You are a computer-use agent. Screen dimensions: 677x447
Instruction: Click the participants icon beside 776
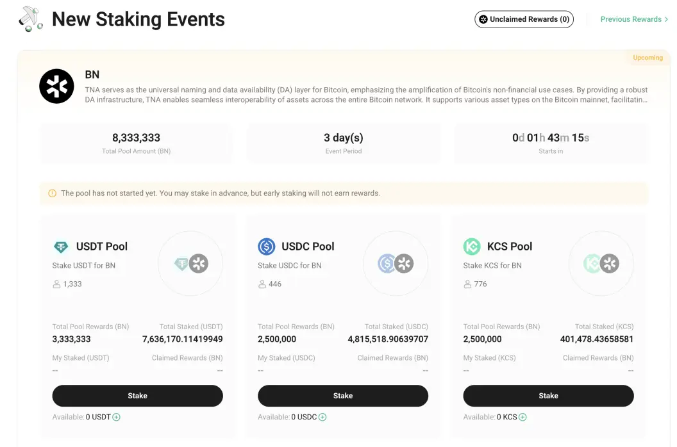467,284
